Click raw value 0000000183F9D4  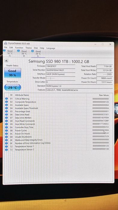(101, 118)
